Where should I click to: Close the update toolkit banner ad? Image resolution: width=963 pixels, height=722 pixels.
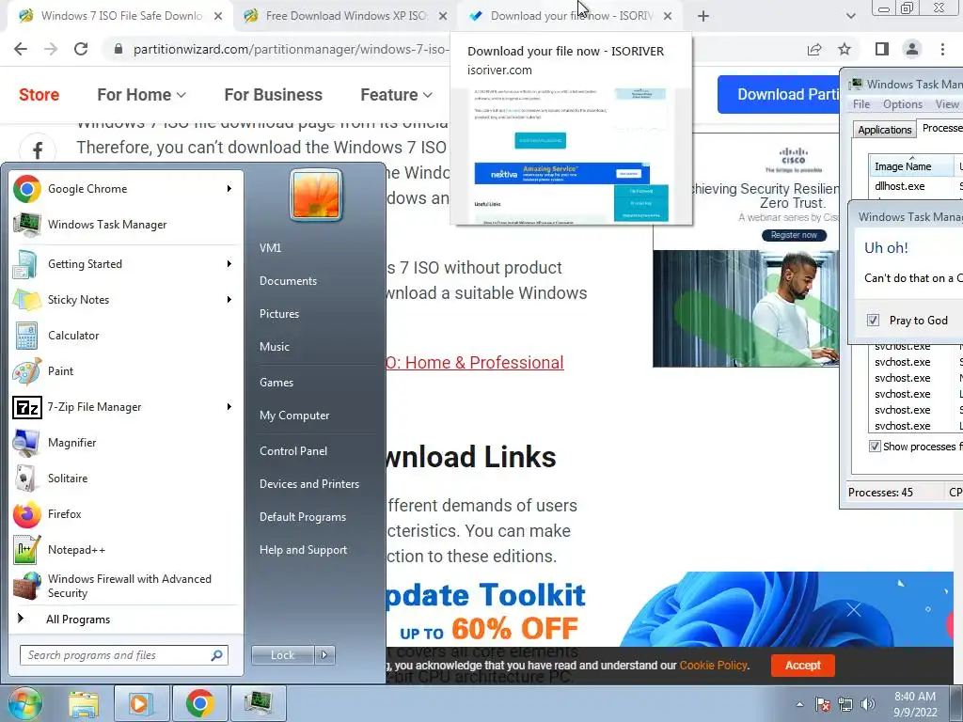click(x=854, y=609)
